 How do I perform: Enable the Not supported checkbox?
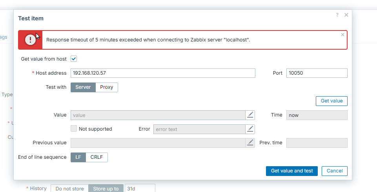[x=74, y=129]
